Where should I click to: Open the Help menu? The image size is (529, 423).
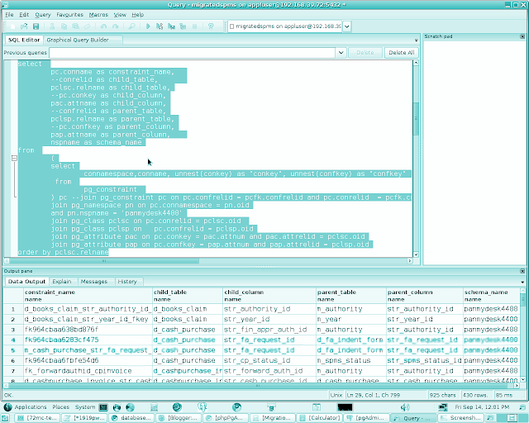[138, 15]
